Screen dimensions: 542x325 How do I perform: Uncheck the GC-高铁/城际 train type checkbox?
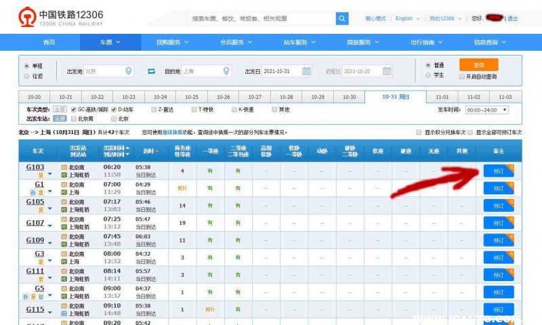pos(73,109)
